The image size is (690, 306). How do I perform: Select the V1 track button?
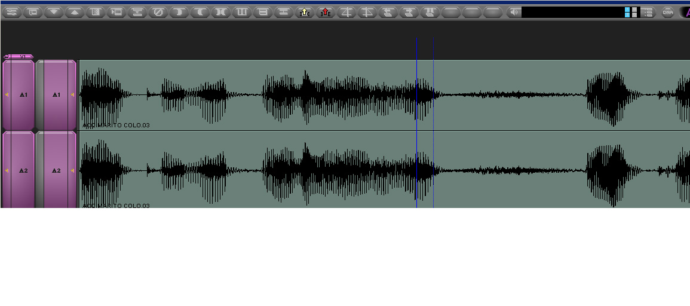tap(23, 57)
